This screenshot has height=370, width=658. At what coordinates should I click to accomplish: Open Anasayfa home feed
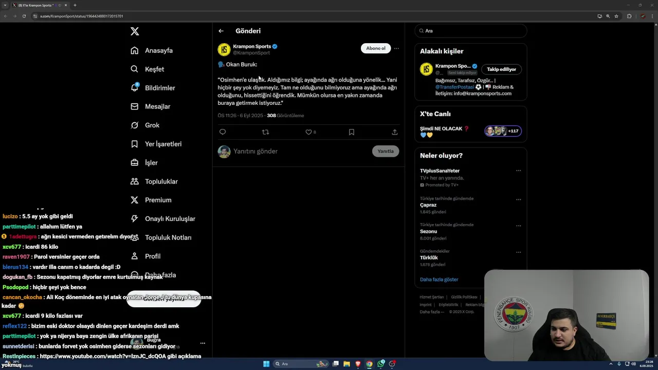coord(152,50)
